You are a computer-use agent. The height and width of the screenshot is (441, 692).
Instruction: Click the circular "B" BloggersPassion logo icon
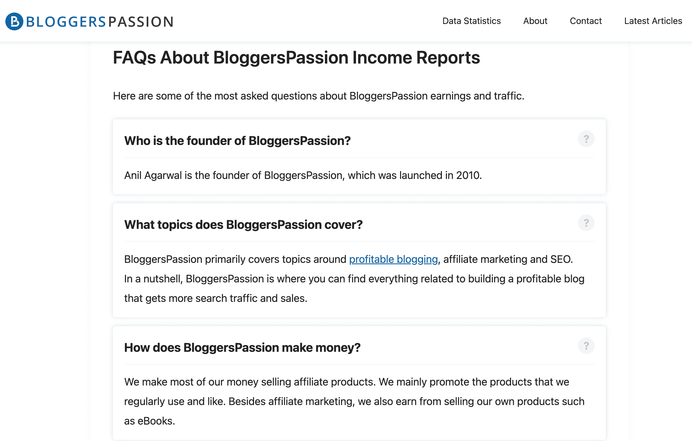pos(14,21)
